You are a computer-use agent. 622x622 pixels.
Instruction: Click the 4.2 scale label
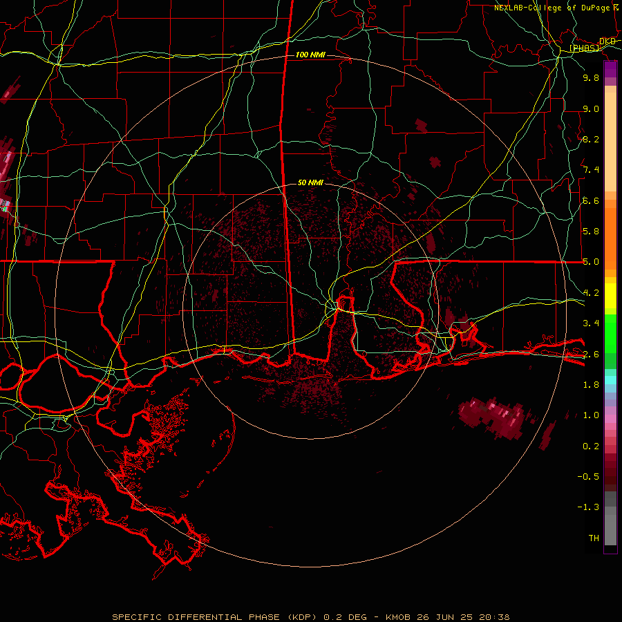[x=591, y=293]
